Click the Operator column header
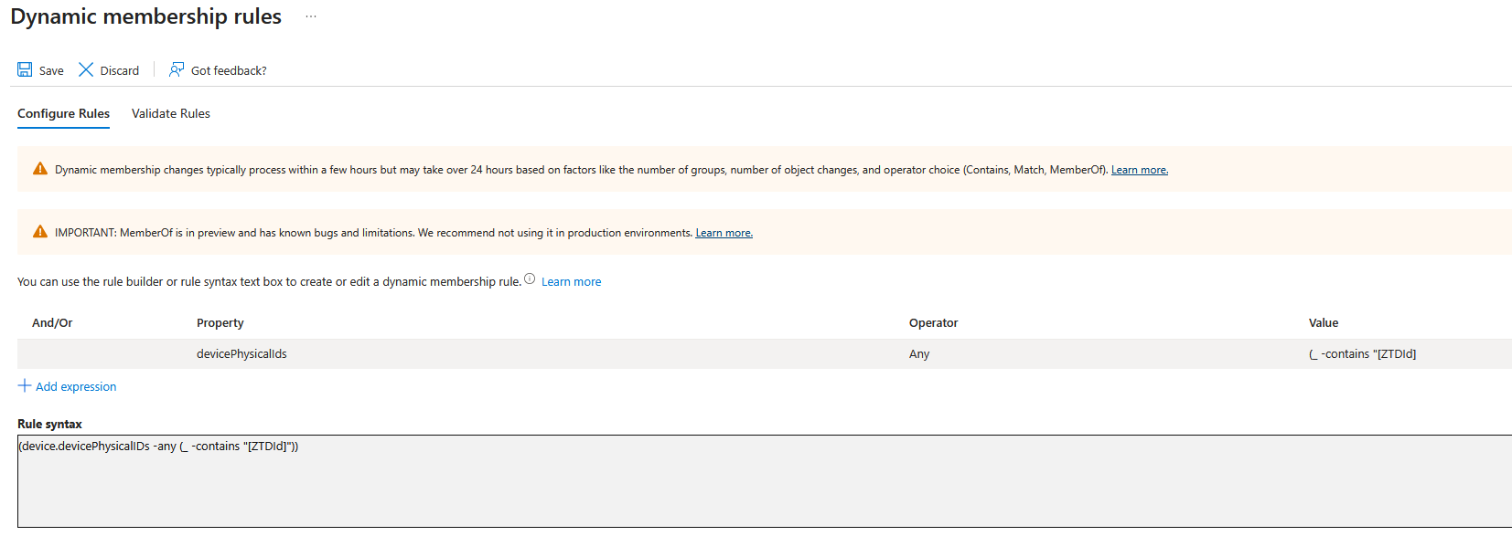Viewport: 1512px width, 536px height. (x=933, y=323)
